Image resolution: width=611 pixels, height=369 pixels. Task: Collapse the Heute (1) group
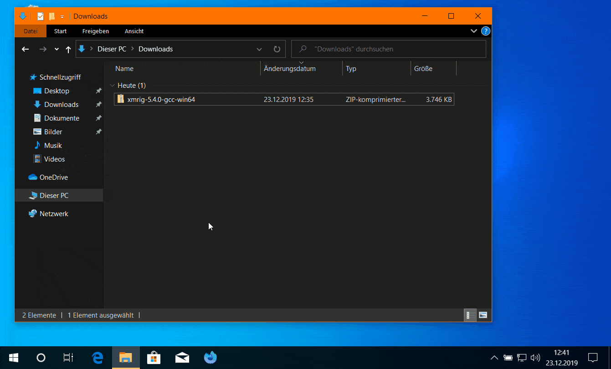[113, 86]
